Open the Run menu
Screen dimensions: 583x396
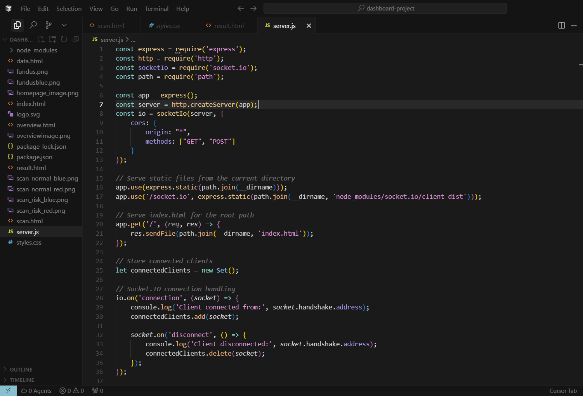132,9
